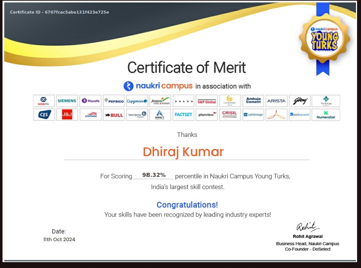Click the orange looped-curve logo beside LabVantage
This screenshot has height=268, width=361.
click(276, 114)
